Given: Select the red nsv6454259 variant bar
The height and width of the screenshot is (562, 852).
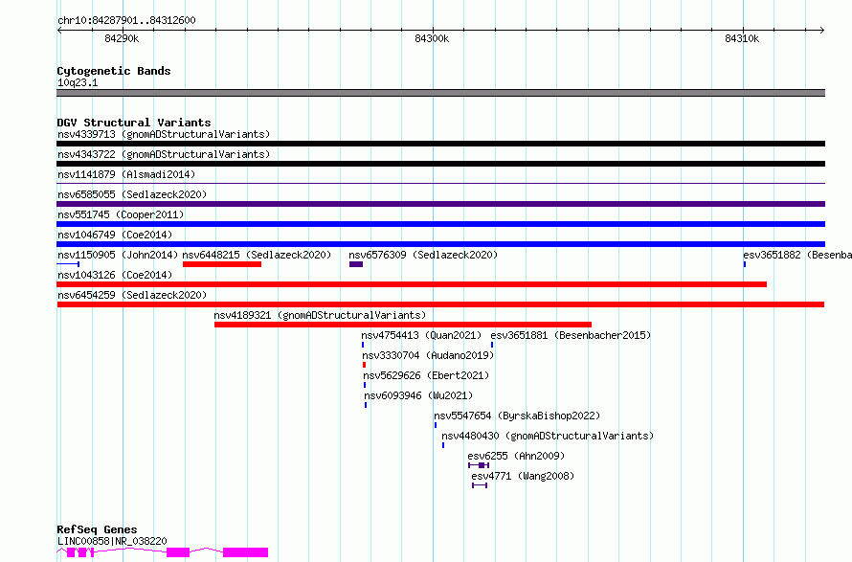Looking at the screenshot, I should tap(440, 304).
